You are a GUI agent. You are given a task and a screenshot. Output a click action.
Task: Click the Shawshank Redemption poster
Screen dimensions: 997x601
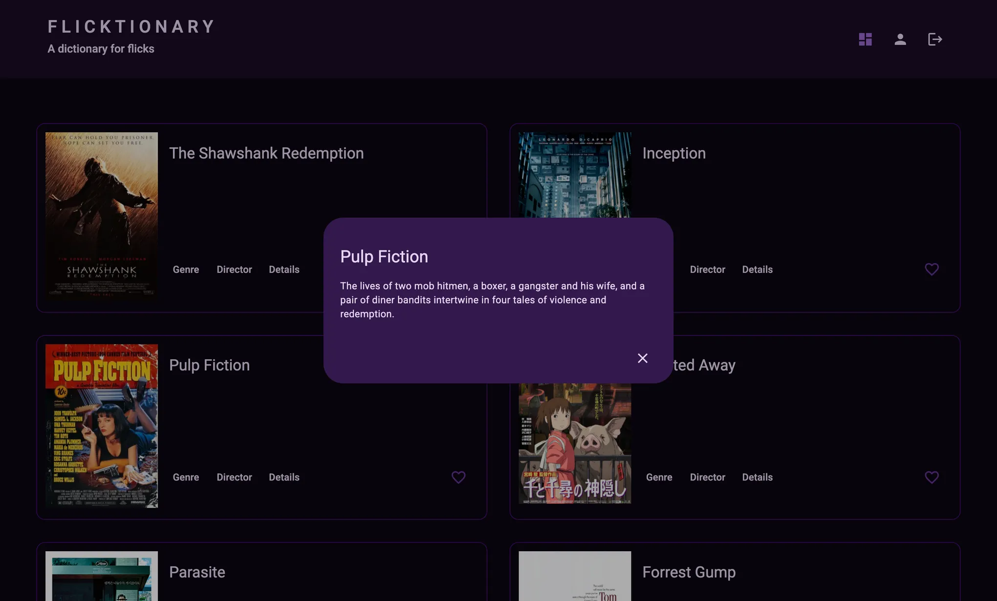tap(101, 215)
